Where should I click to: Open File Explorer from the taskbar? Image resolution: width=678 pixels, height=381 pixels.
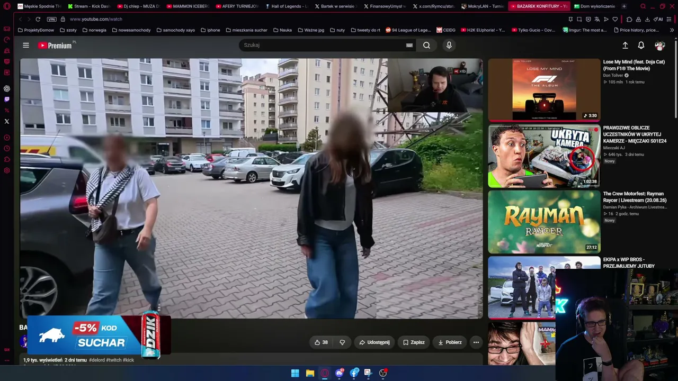[310, 373]
